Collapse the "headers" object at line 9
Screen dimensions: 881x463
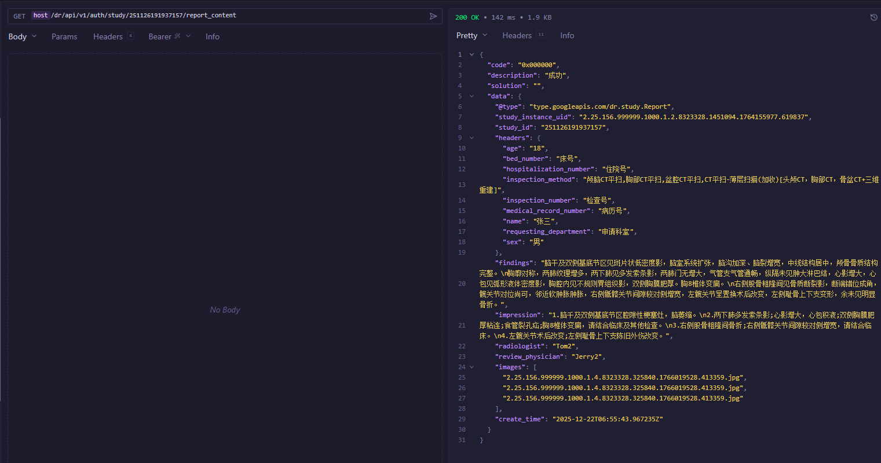[471, 138]
